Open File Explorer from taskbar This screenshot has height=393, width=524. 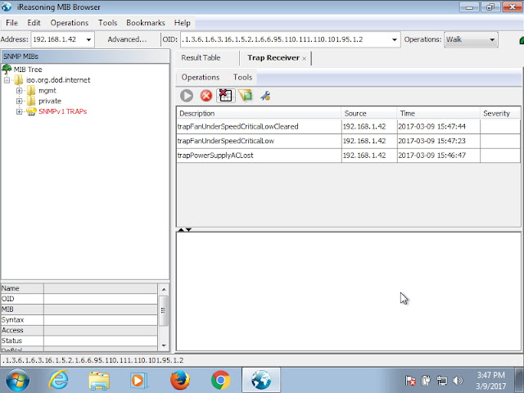click(99, 381)
